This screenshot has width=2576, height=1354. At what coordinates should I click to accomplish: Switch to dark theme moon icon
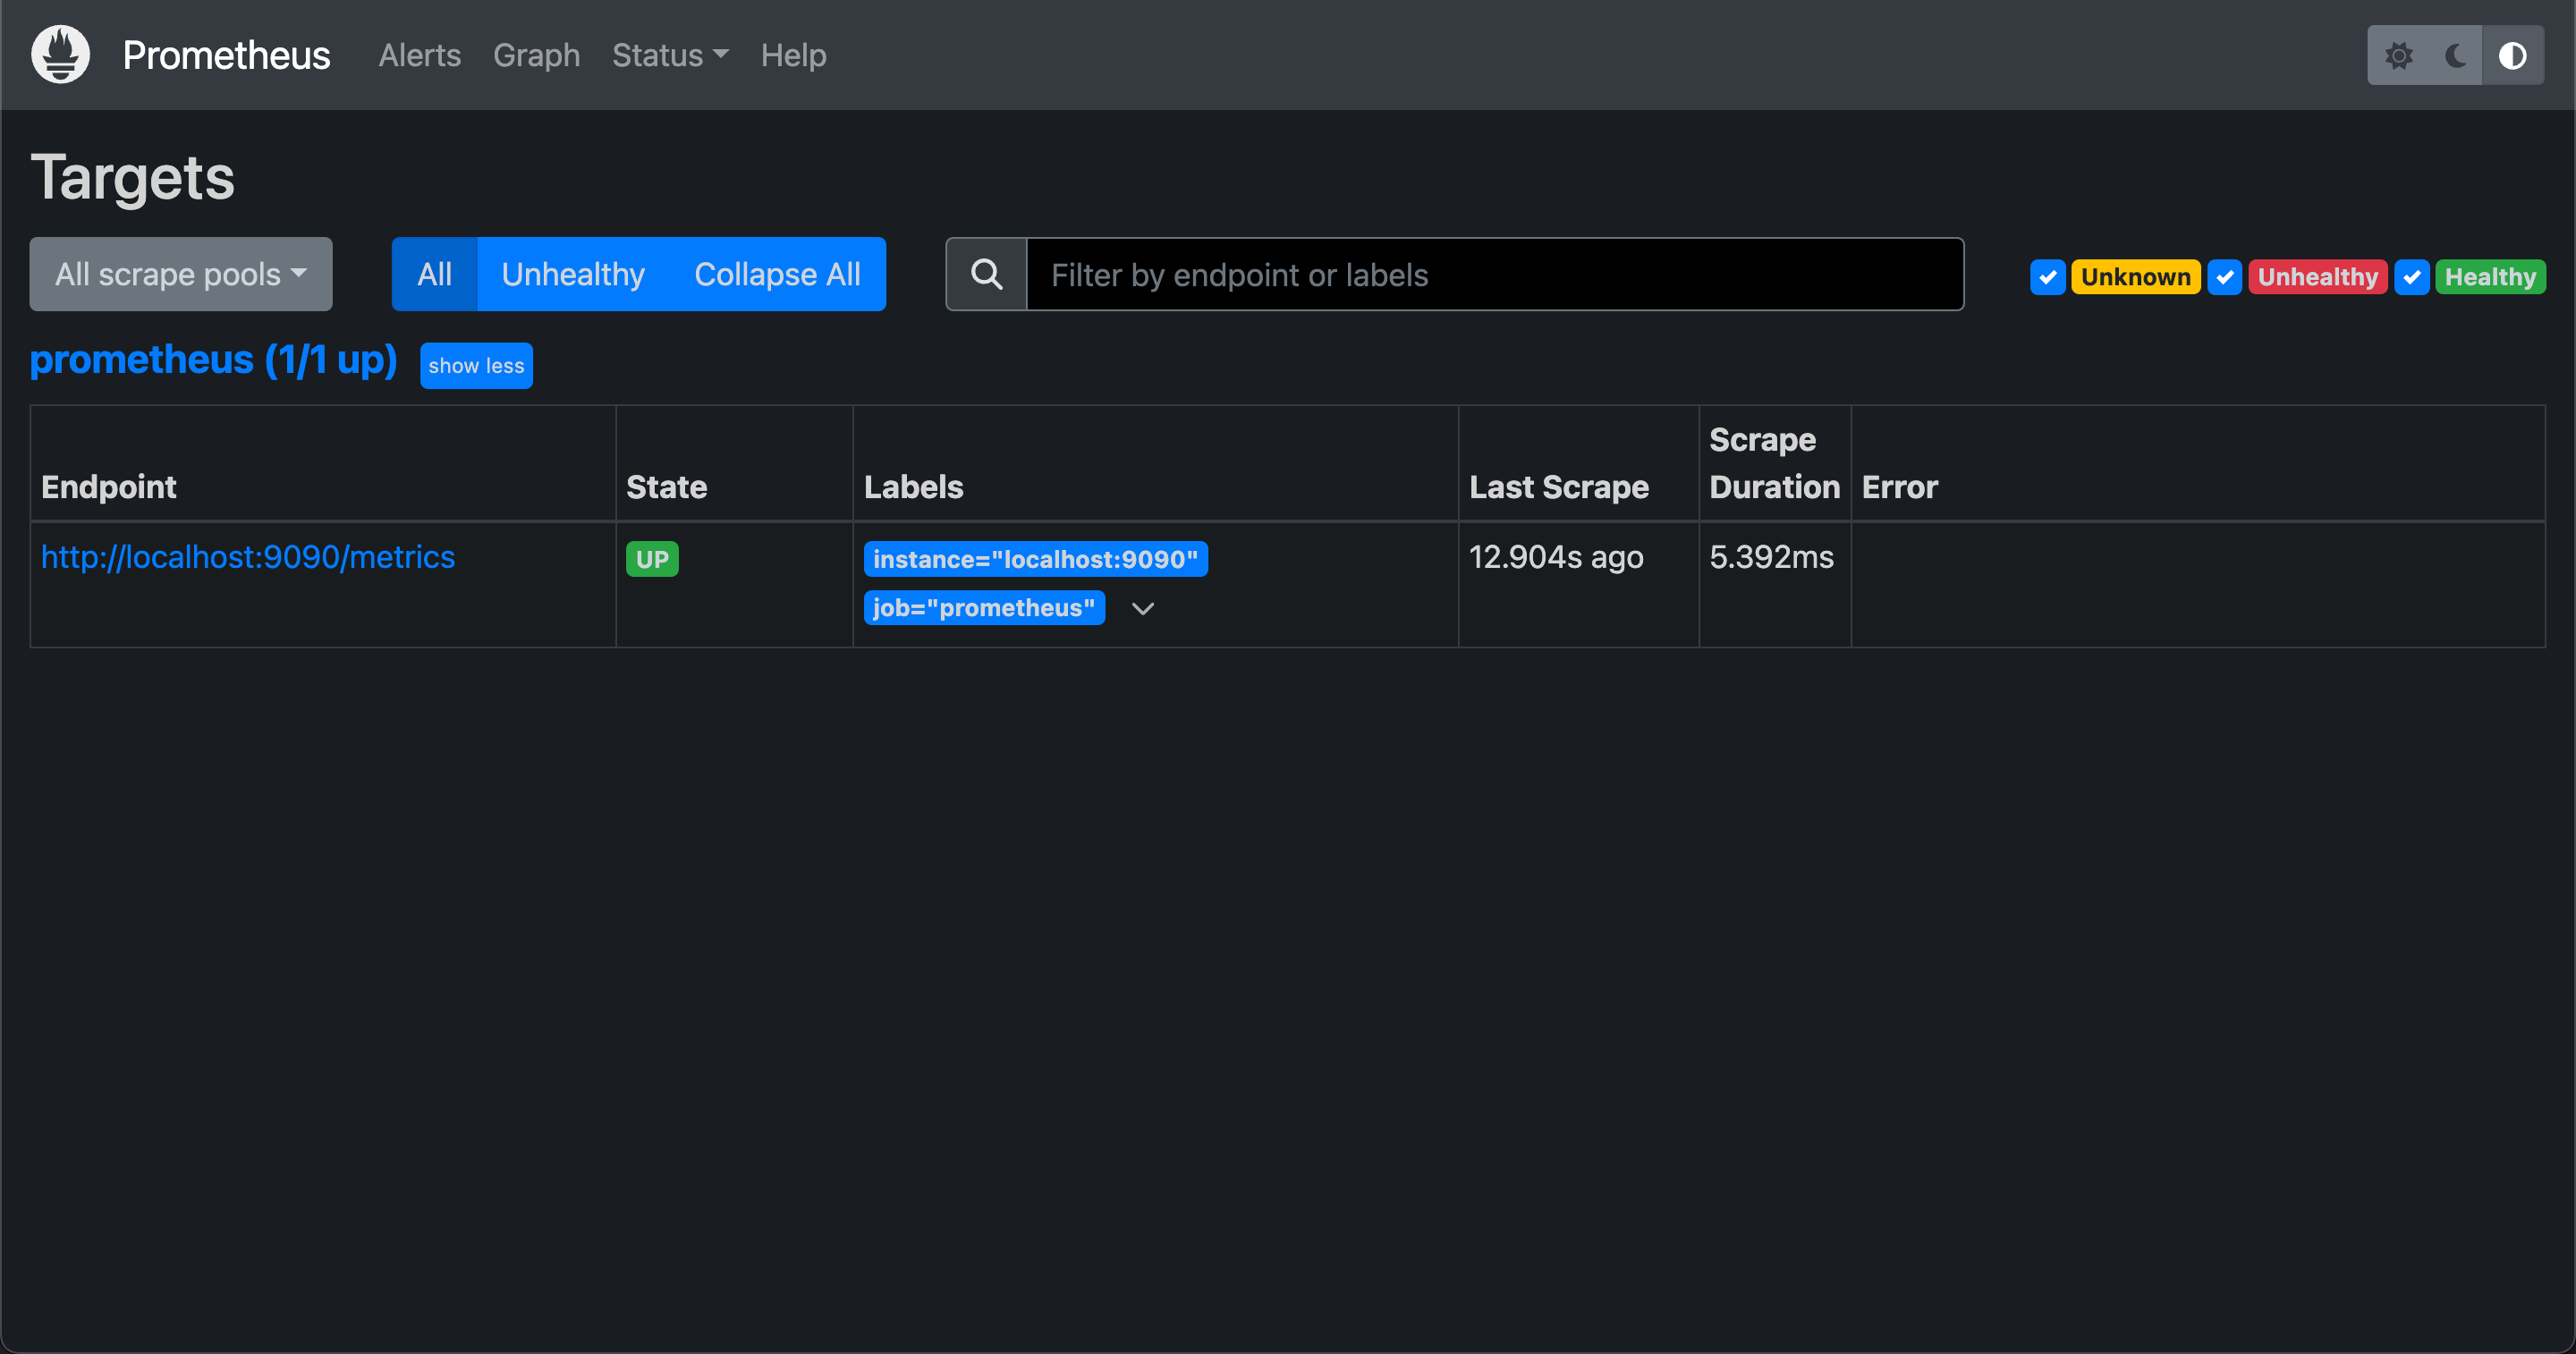[x=2454, y=55]
